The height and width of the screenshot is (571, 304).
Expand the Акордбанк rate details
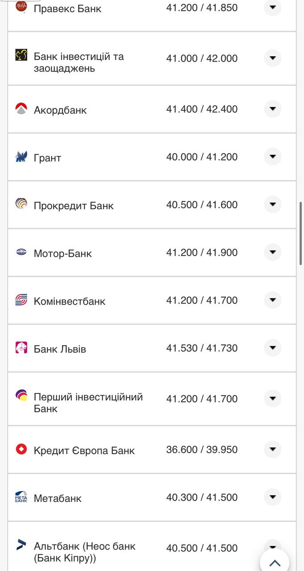pos(272,109)
